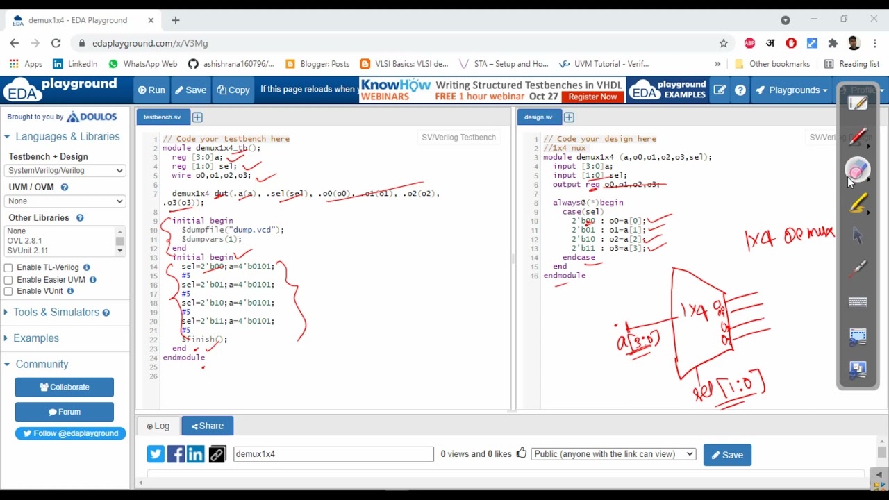The height and width of the screenshot is (500, 889).
Task: Open on-screen keyboard from annotation toolbar
Action: (858, 302)
